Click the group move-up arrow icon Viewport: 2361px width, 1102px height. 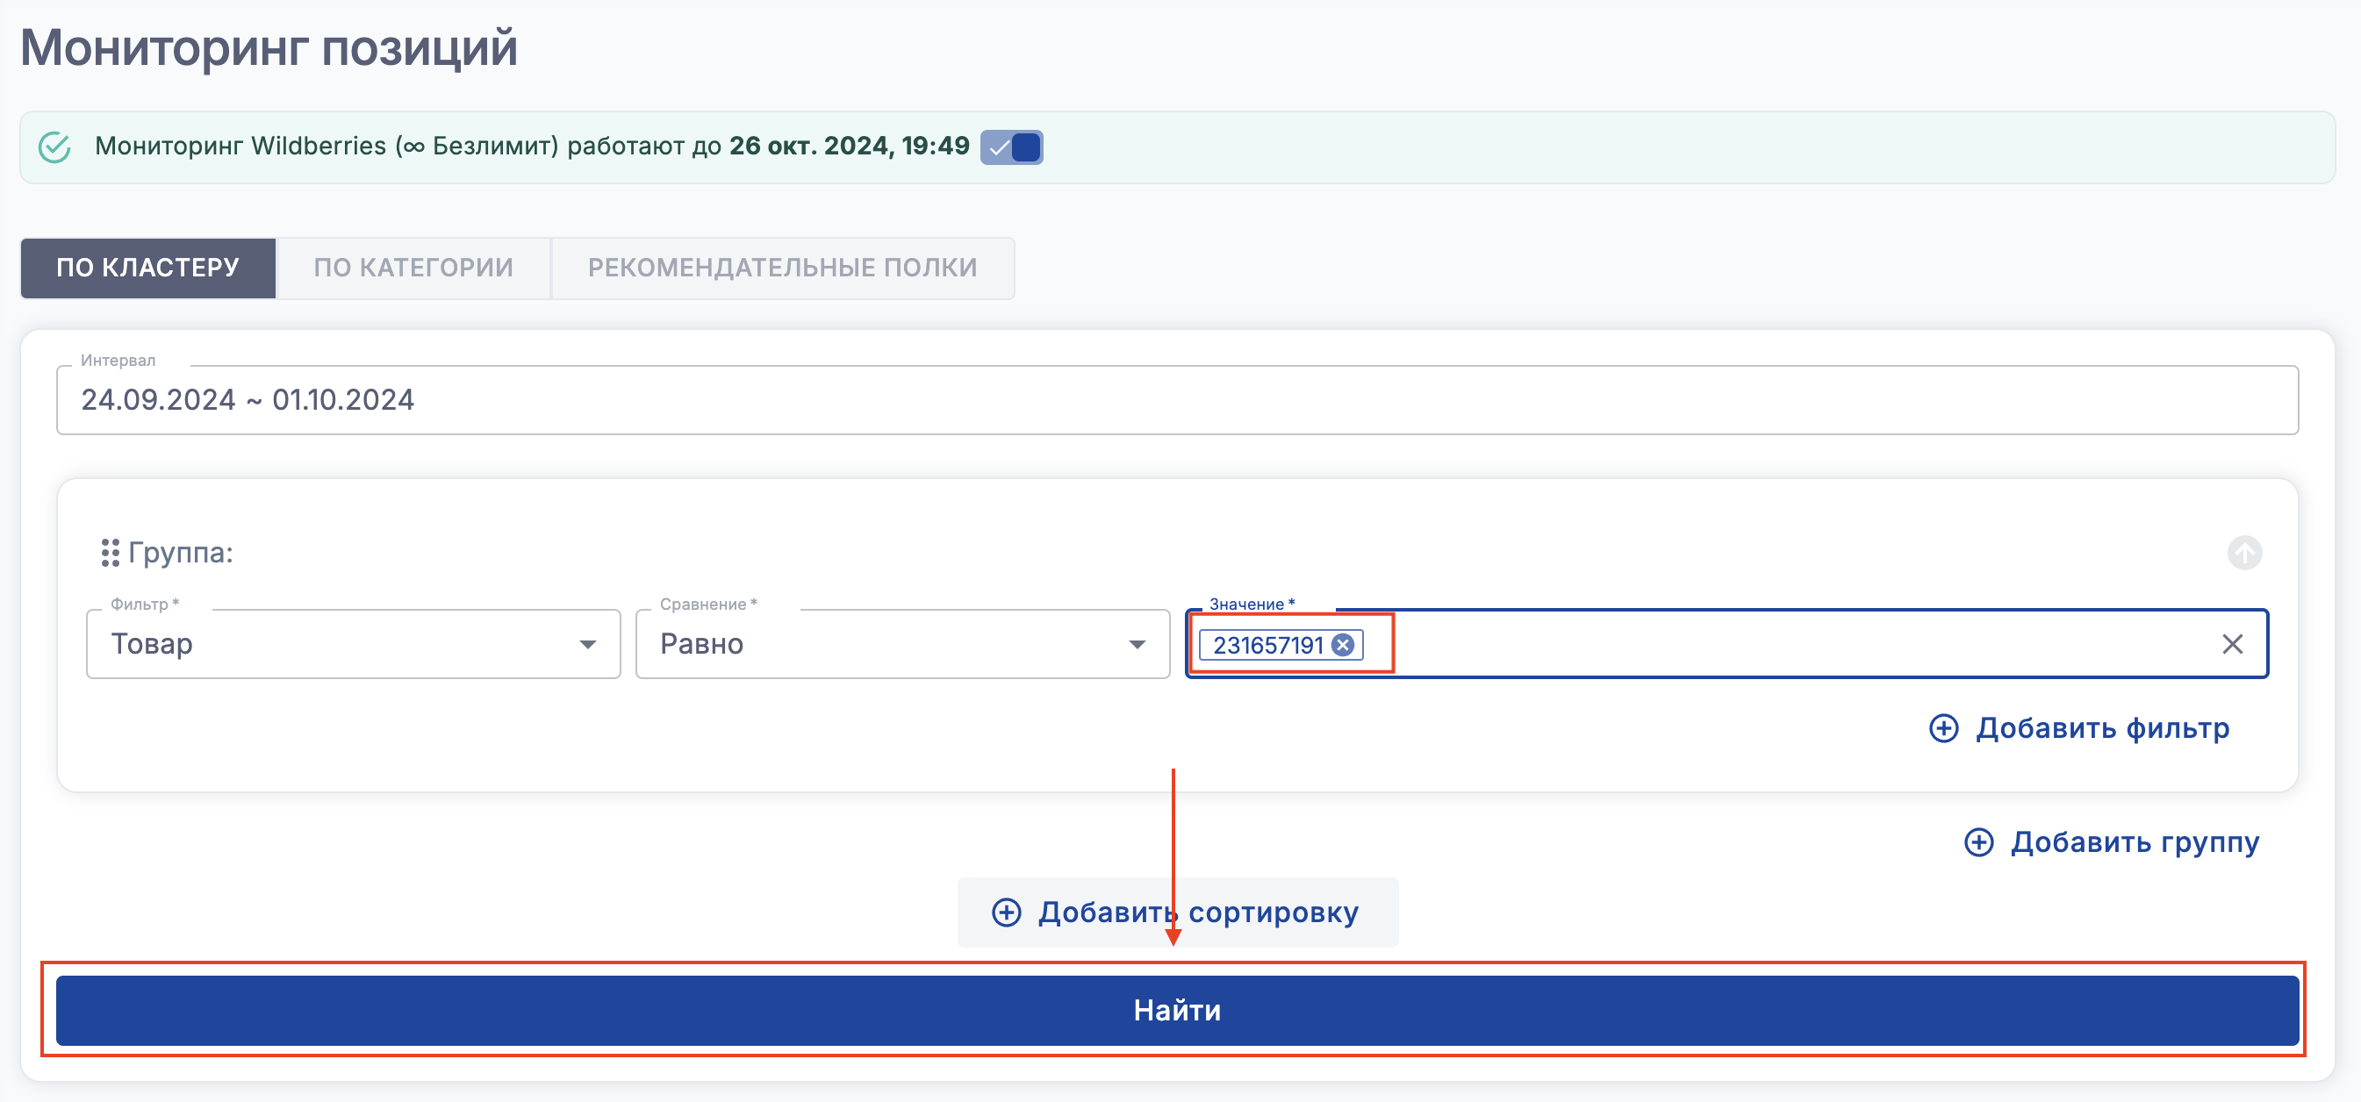2243,553
